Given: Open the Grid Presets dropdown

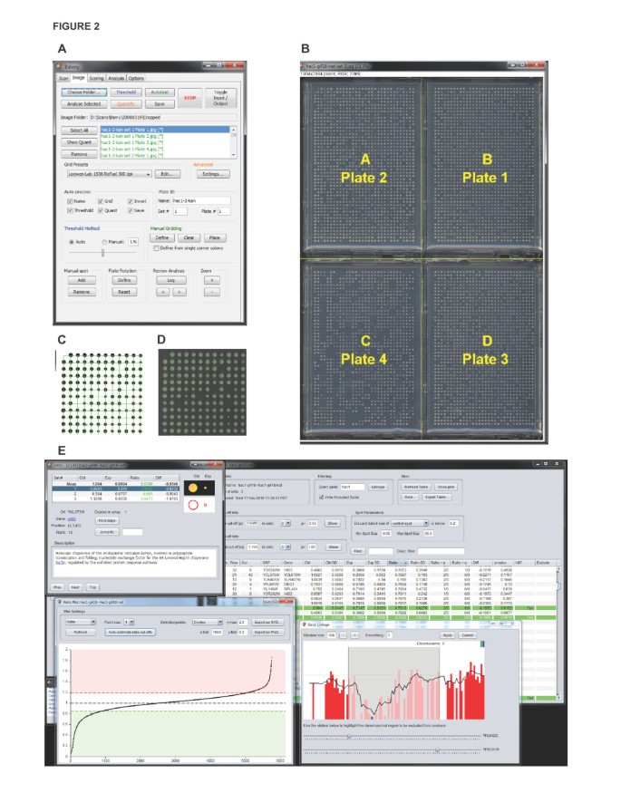Looking at the screenshot, I should click(109, 174).
